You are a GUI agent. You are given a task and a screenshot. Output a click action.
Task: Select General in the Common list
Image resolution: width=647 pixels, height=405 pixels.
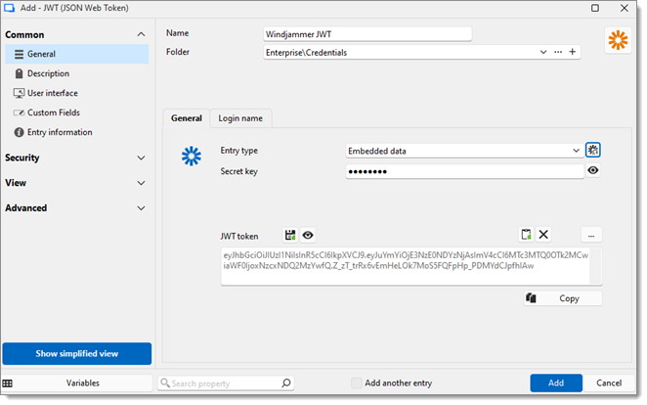coord(77,54)
